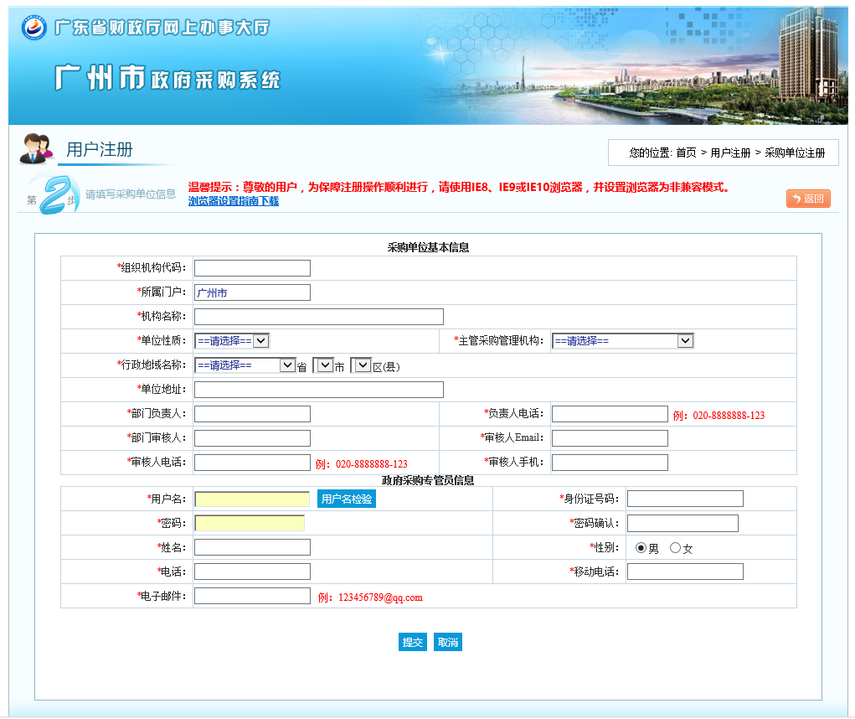Image resolution: width=855 pixels, height=719 pixels.
Task: Click the user registration avatar icon
Action: (x=36, y=148)
